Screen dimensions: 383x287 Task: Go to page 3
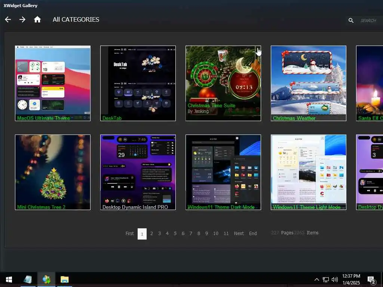point(159,234)
